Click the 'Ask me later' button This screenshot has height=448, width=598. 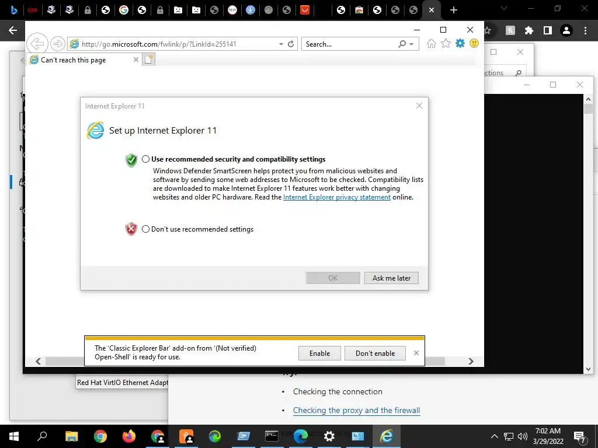pos(391,278)
